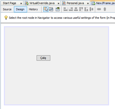Center vertically toolbar icon
Viewport: 115px width, 109px height.
click(91, 9)
